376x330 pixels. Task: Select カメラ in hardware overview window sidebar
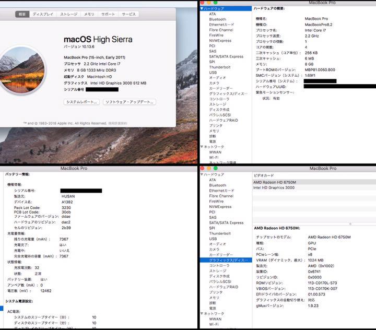[x=214, y=83]
